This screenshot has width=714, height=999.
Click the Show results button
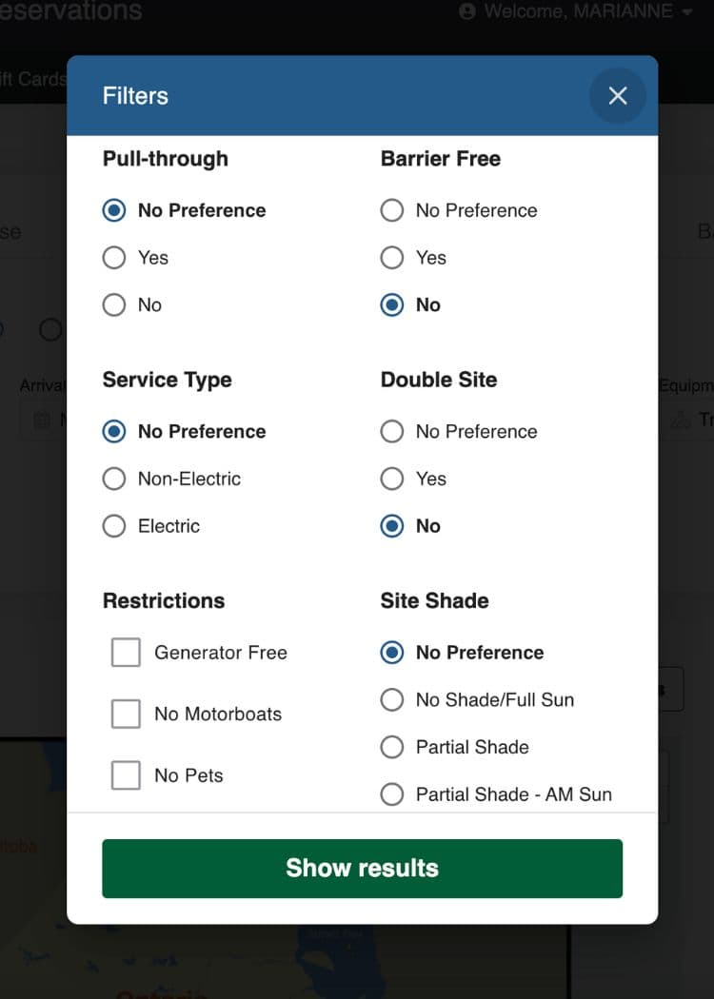[x=362, y=869]
